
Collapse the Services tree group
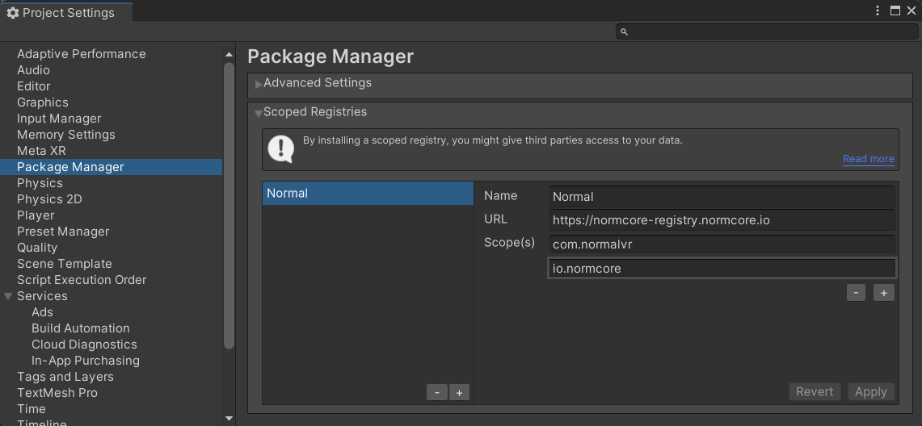(8, 296)
